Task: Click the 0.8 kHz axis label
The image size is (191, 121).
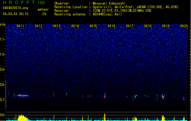Action: [2, 85]
